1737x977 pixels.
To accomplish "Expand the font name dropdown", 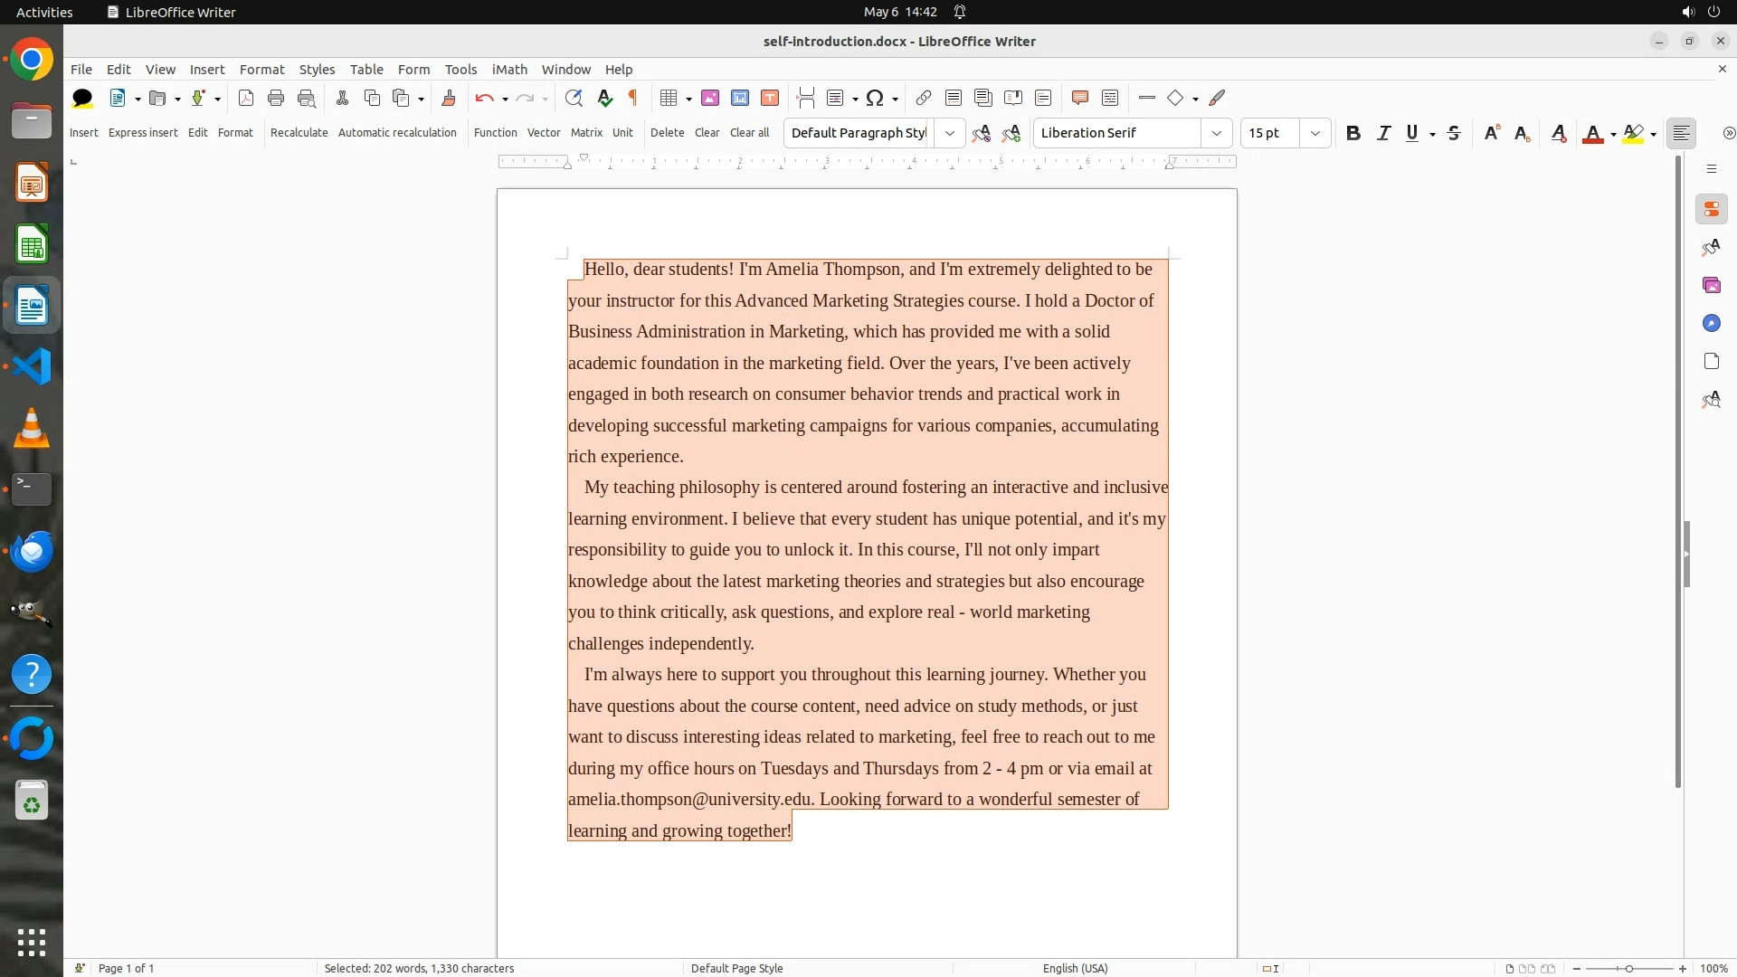I will click(x=1216, y=133).
